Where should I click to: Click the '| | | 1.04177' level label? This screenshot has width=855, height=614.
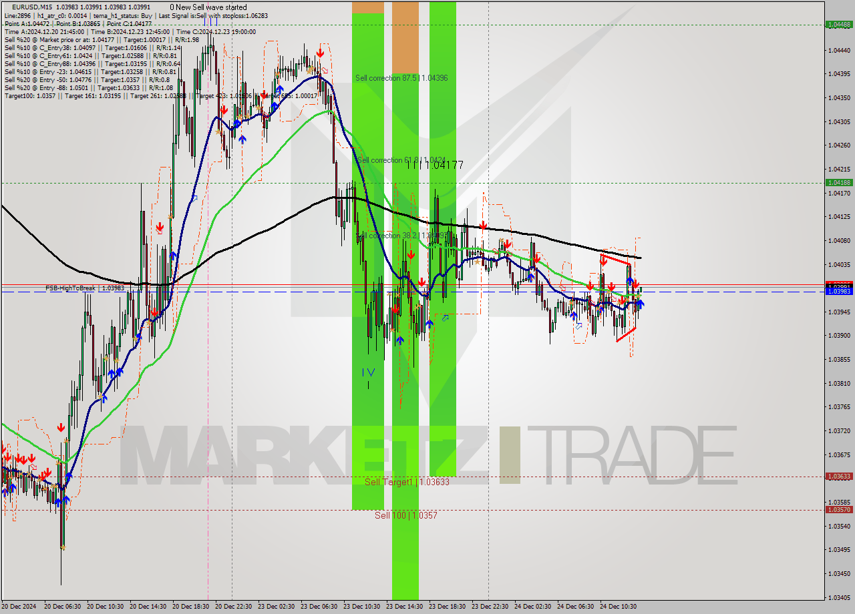[435, 165]
